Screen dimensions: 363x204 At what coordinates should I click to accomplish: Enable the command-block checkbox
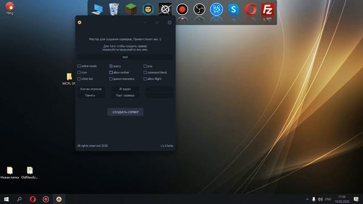pyautogui.click(x=145, y=73)
